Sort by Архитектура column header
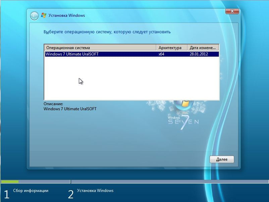 tap(172, 48)
